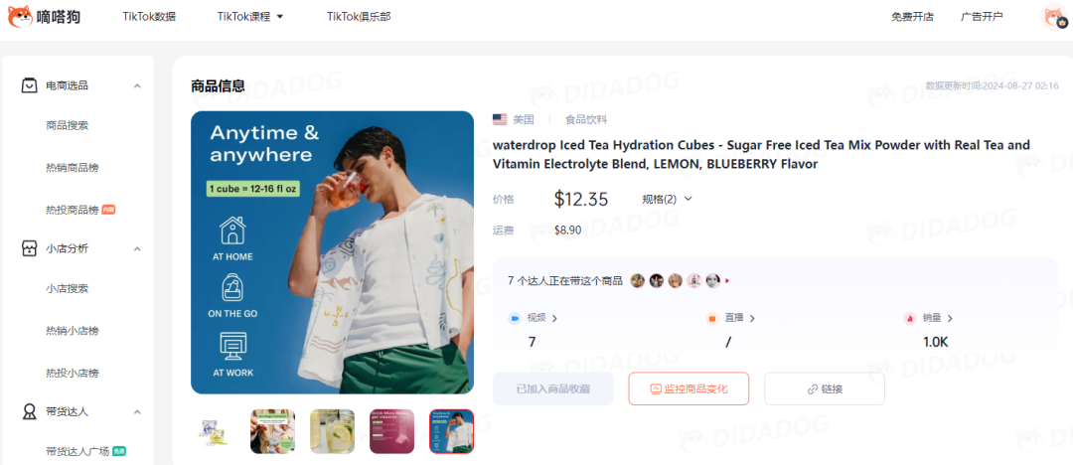Open the 规格(2) specification dropdown

668,199
